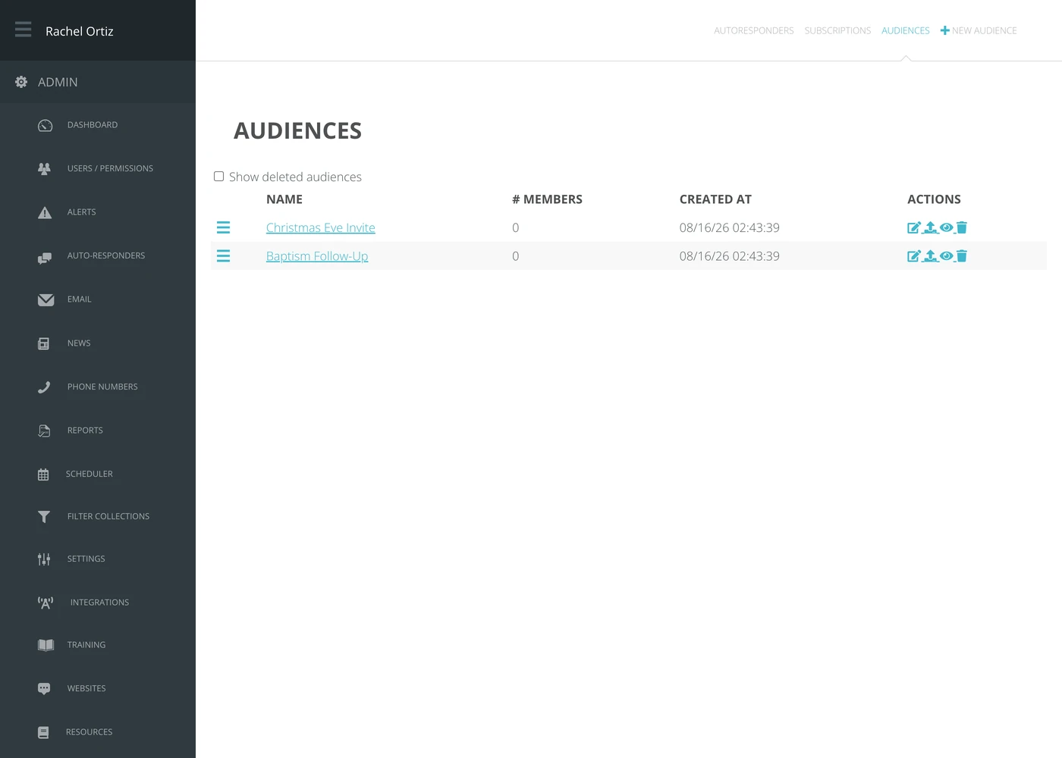View the Baptism Follow-Up audience eye icon
Viewport: 1062px width, 758px height.
coord(946,256)
